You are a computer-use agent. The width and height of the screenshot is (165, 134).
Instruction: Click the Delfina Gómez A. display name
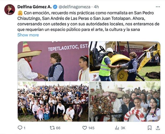pos(35,7)
